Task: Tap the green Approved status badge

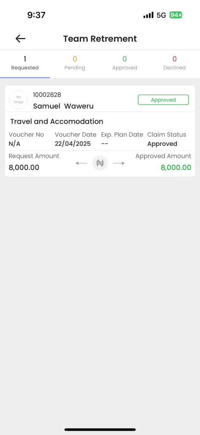Action: click(x=163, y=100)
